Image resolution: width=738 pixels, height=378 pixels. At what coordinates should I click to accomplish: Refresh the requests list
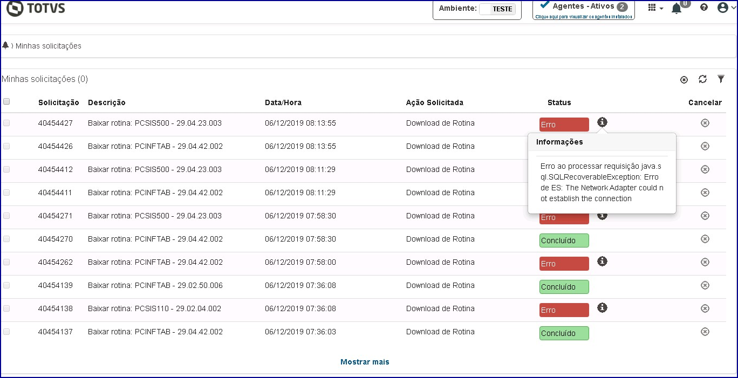coord(702,79)
